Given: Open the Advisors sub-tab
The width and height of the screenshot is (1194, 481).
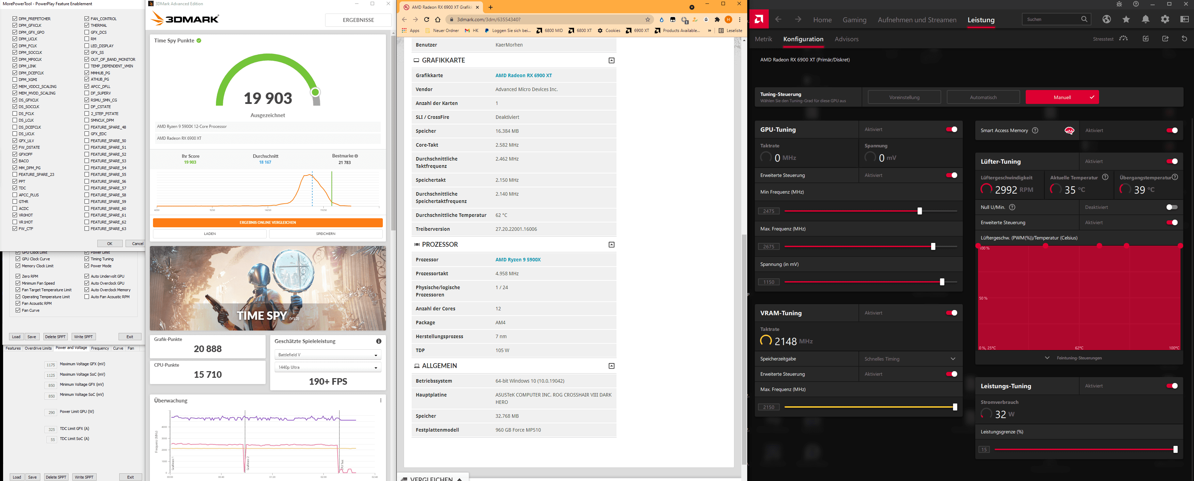Looking at the screenshot, I should (x=846, y=39).
